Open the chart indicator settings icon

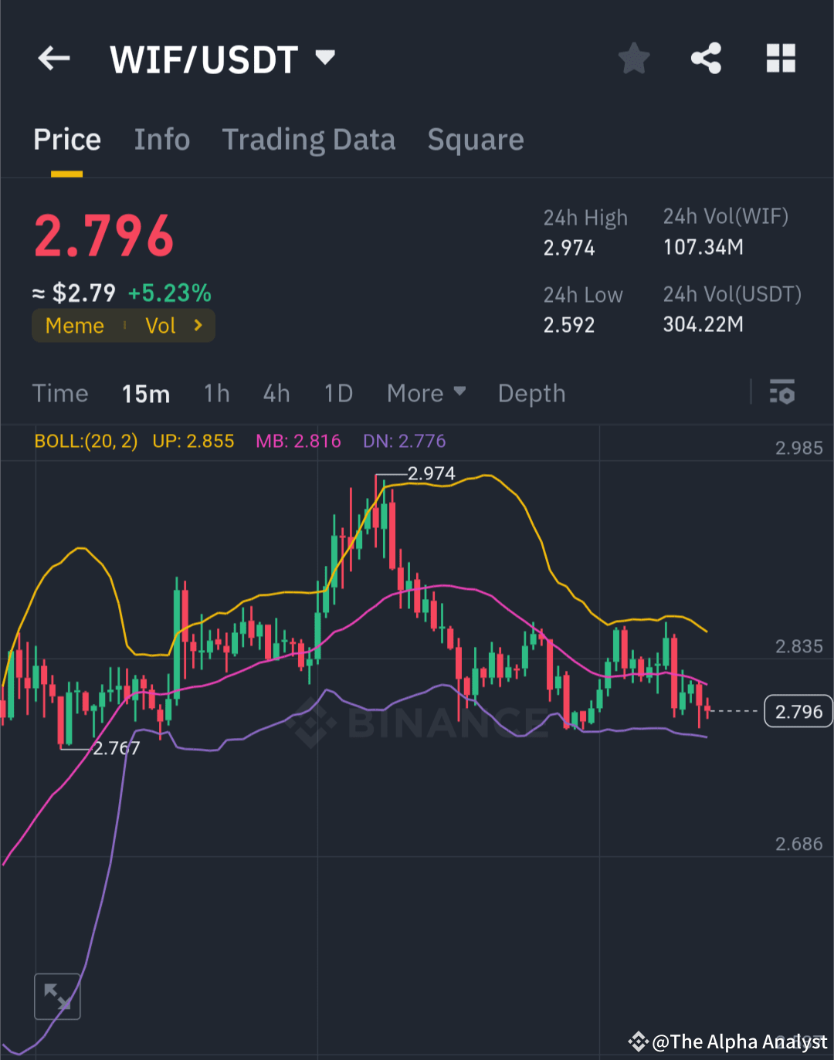pos(782,393)
